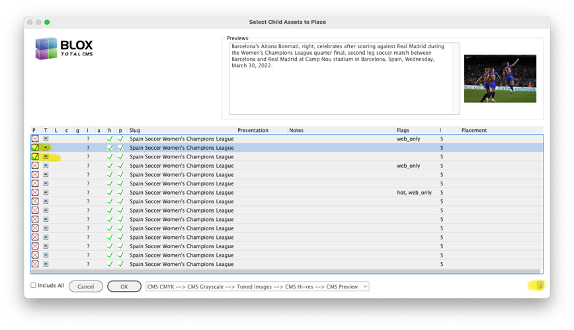Viewport: 574px width, 330px height.
Task: Click the question mark in the blue highlighted row
Action: point(88,148)
